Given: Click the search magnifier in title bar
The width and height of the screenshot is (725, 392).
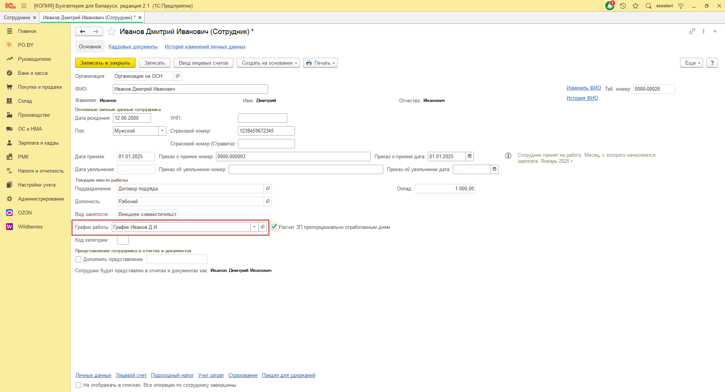Looking at the screenshot, I should pos(648,6).
